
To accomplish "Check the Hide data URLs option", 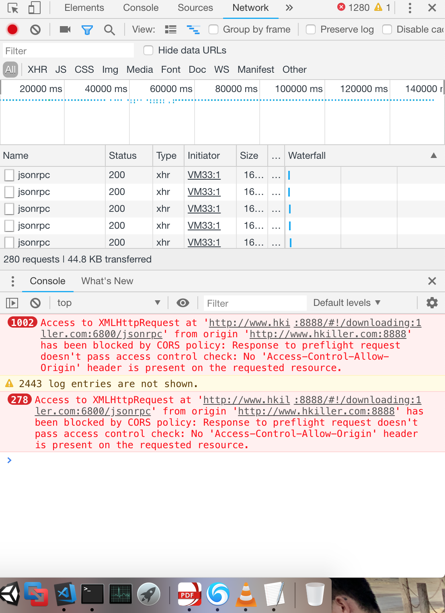I will pyautogui.click(x=148, y=50).
